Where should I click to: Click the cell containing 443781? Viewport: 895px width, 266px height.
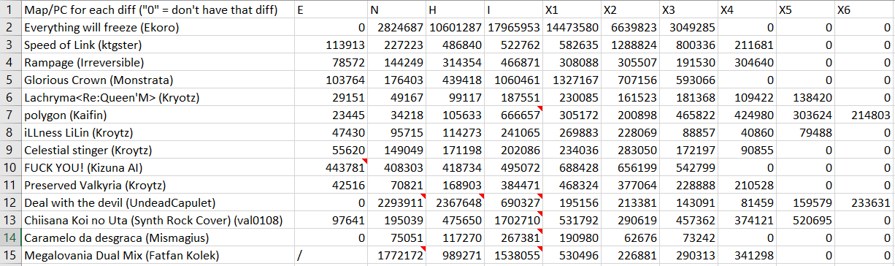330,167
